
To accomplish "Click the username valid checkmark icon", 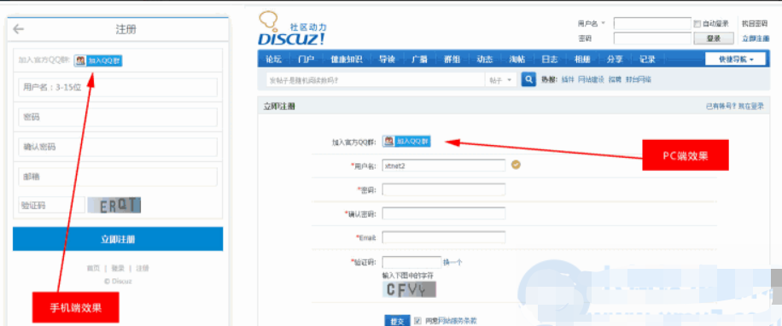I will coord(516,165).
